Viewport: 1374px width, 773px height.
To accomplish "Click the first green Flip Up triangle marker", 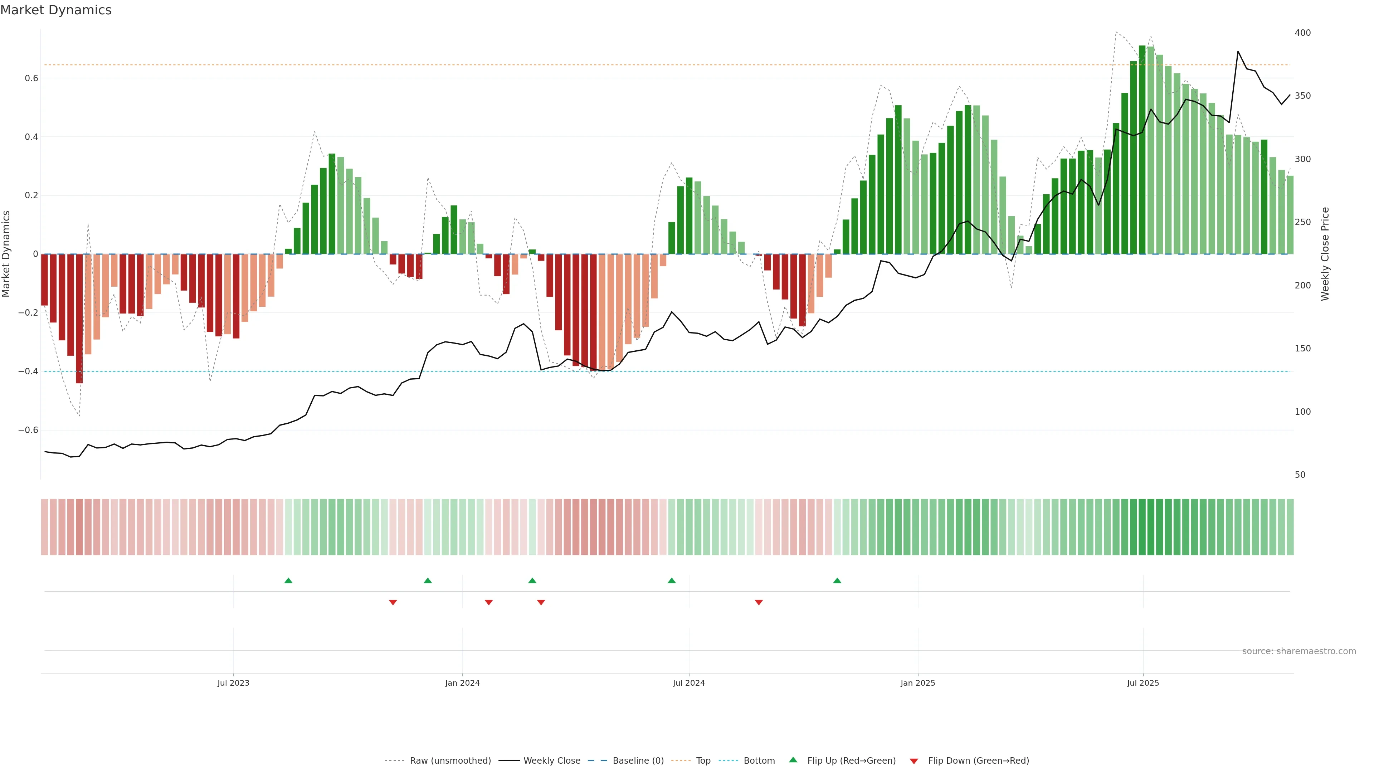I will click(288, 580).
